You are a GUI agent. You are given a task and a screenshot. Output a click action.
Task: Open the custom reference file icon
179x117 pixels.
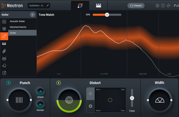click(x=4, y=73)
